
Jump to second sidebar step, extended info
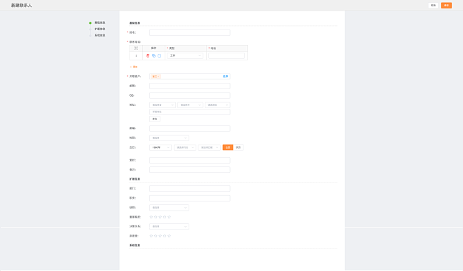100,29
